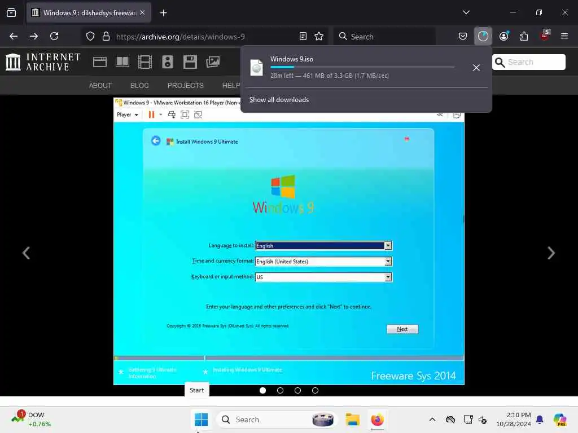The height and width of the screenshot is (433, 578).
Task: Open File Explorer from taskbar
Action: pyautogui.click(x=352, y=419)
